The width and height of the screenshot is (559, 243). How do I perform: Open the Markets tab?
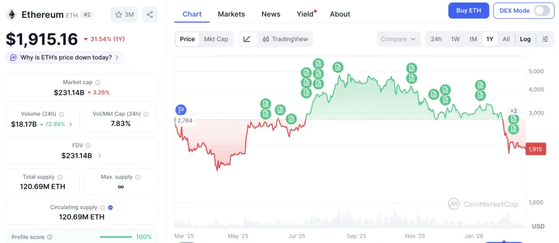[231, 14]
